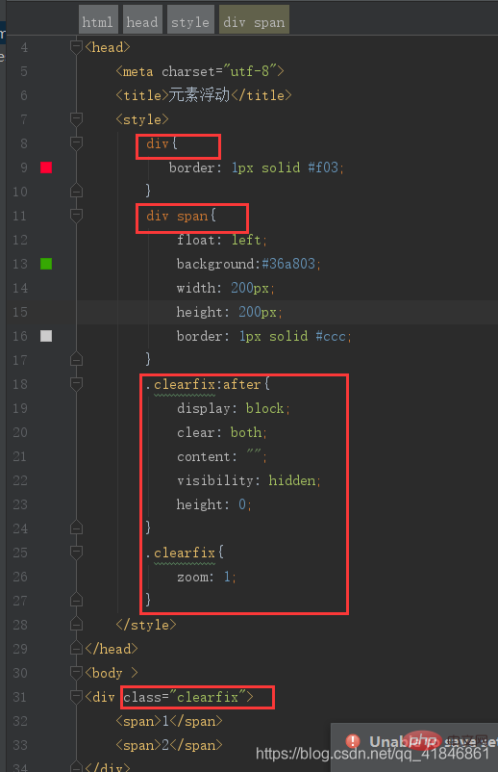Collapse the .clearfix:after fold on line 18

[x=76, y=383]
